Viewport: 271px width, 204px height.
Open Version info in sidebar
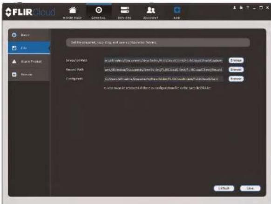pyautogui.click(x=29, y=74)
